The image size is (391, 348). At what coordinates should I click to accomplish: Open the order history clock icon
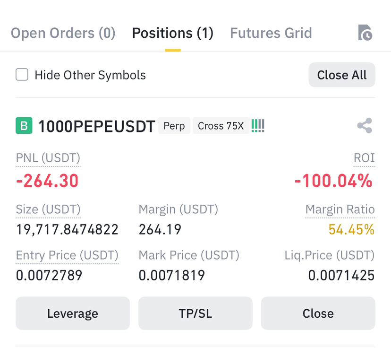click(365, 33)
